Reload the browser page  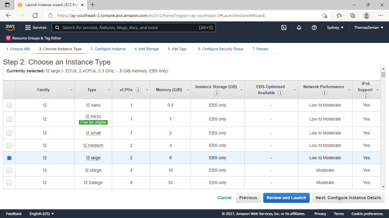point(35,15)
